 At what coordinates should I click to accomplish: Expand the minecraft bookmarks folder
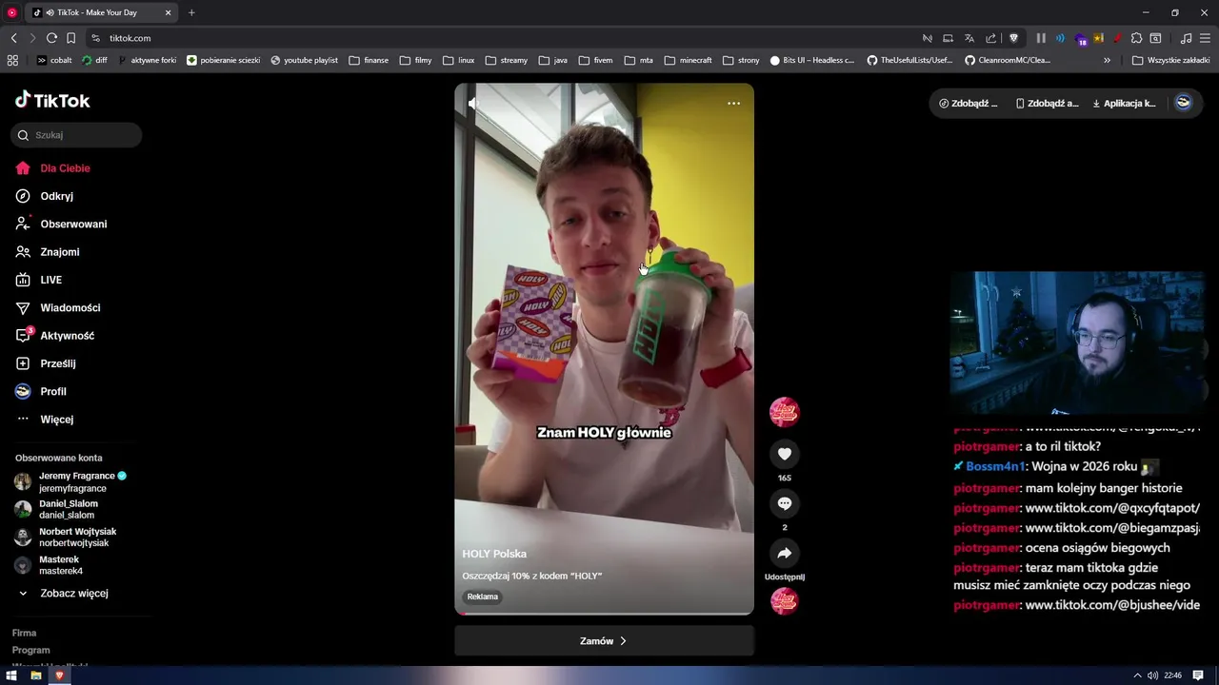pyautogui.click(x=688, y=60)
